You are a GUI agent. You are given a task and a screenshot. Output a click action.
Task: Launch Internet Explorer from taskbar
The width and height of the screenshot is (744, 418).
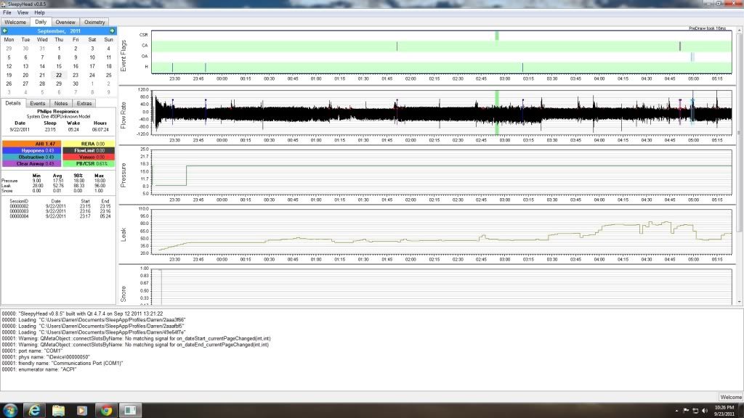[x=34, y=410]
